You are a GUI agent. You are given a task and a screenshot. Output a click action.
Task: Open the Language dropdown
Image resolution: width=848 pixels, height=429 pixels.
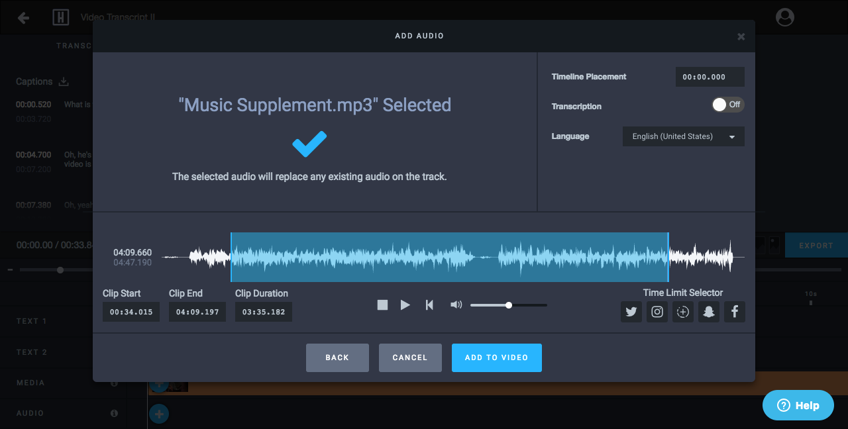pos(731,136)
